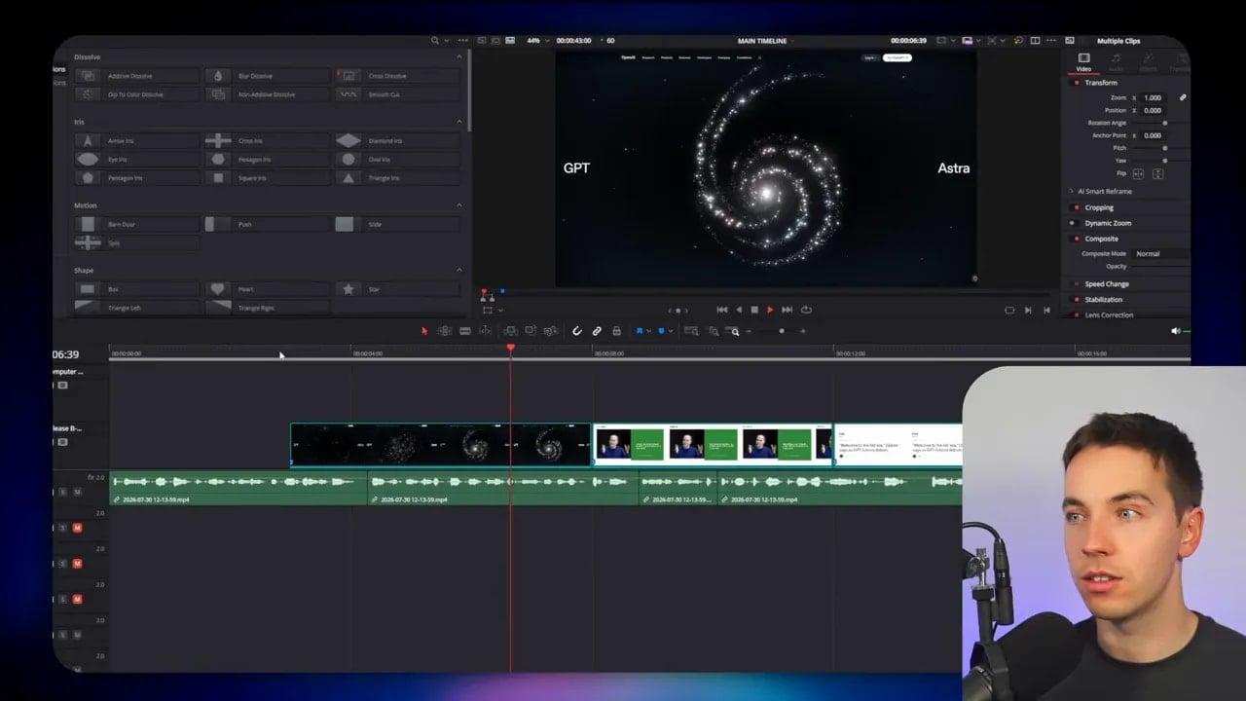Select the Star shape transition icon

point(348,289)
